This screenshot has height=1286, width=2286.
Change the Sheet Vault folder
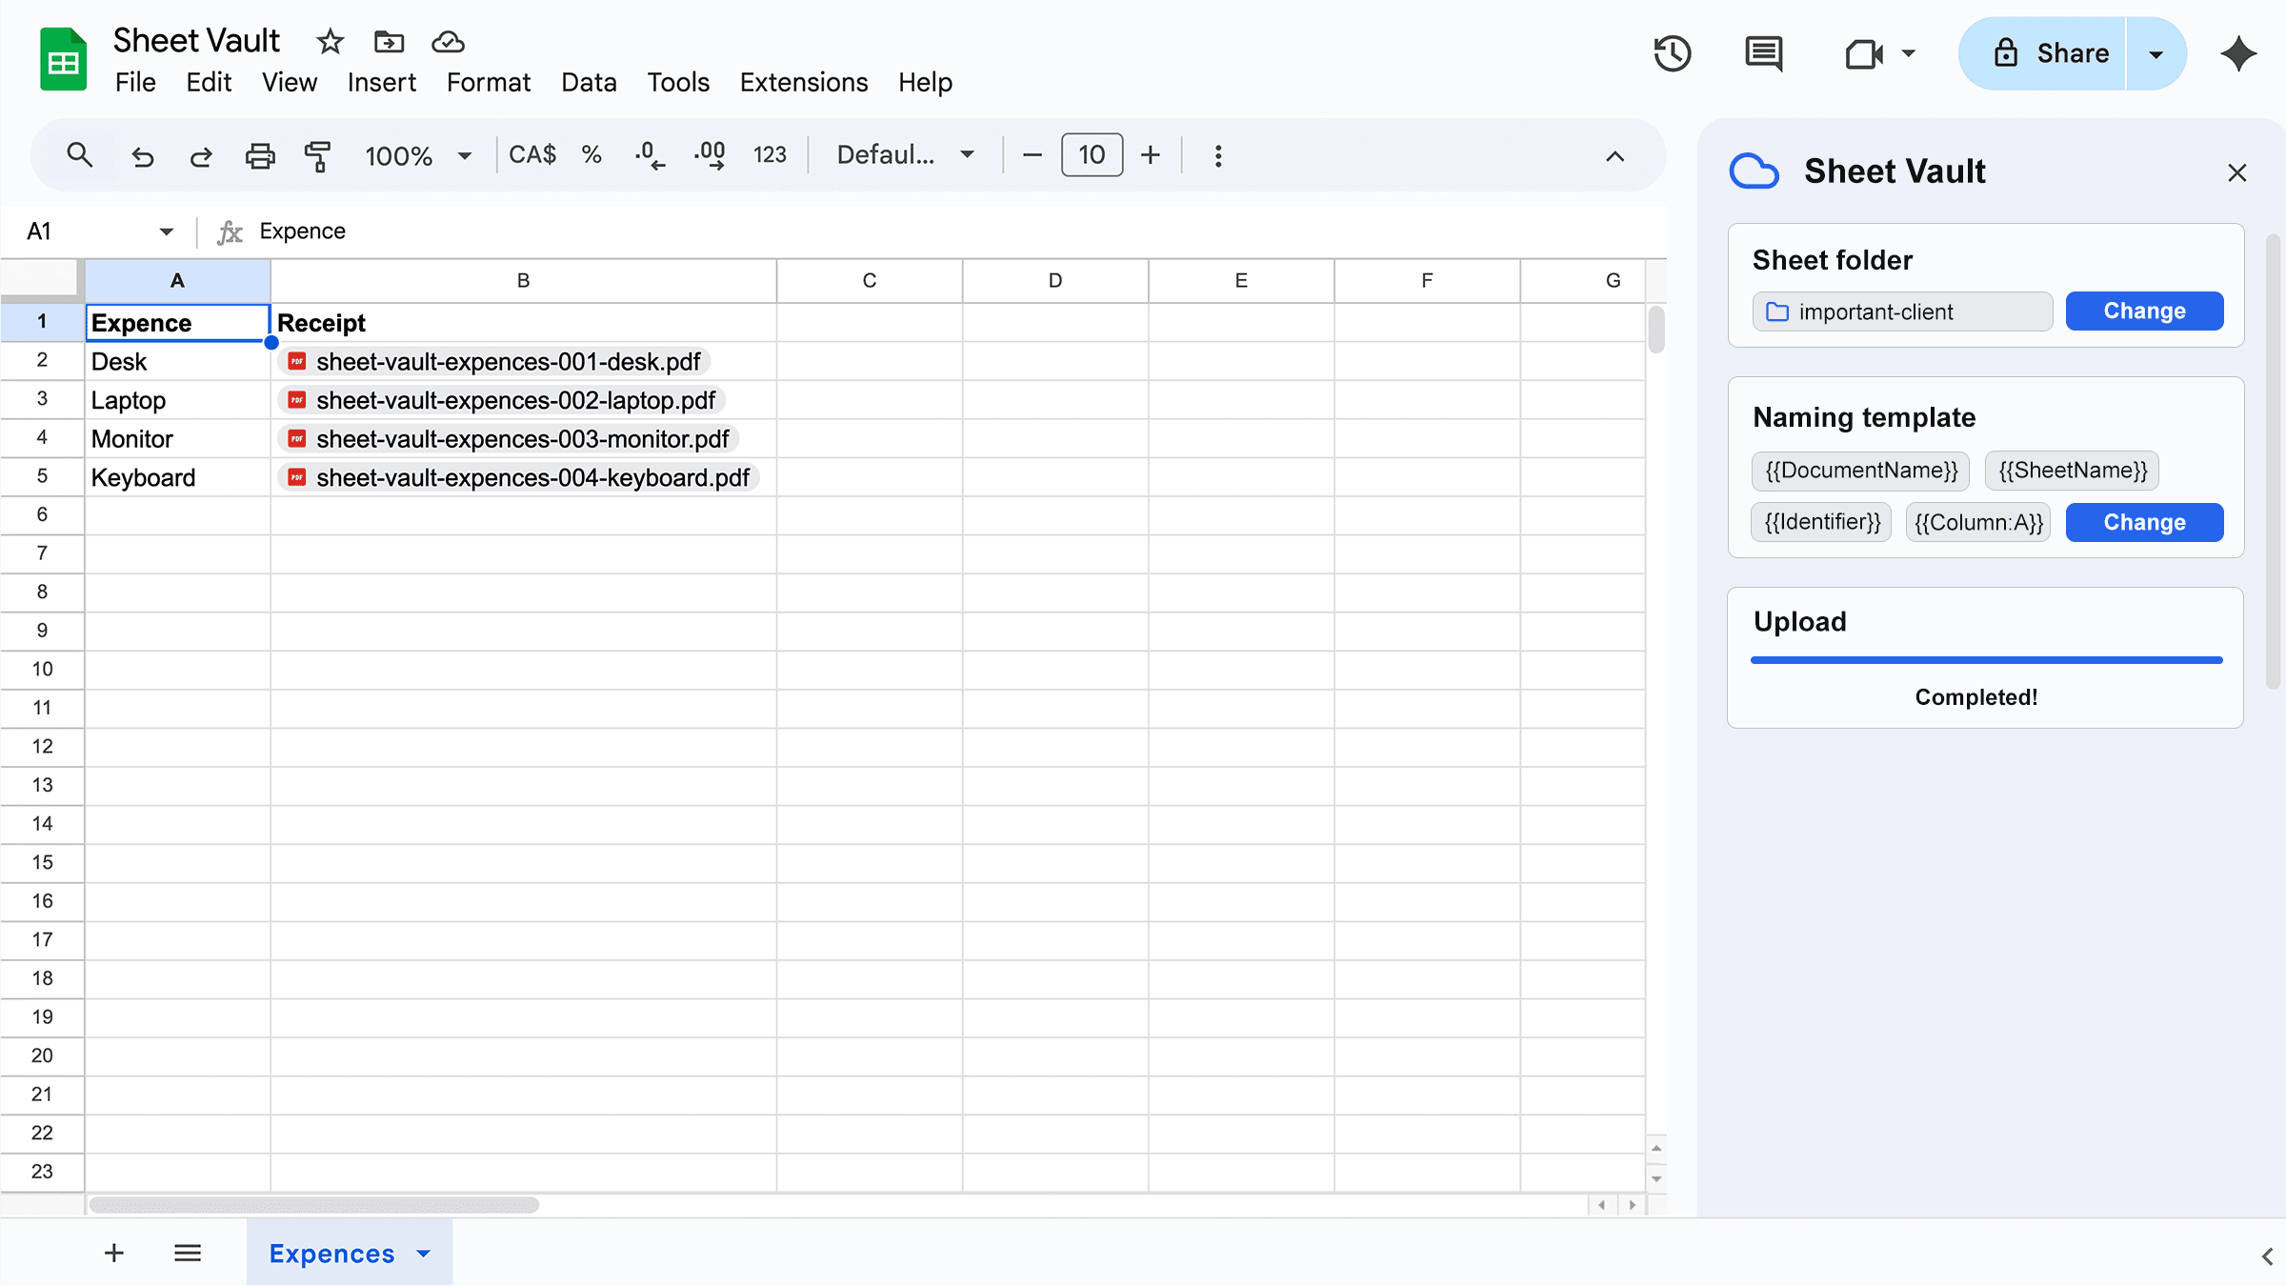coord(2143,311)
